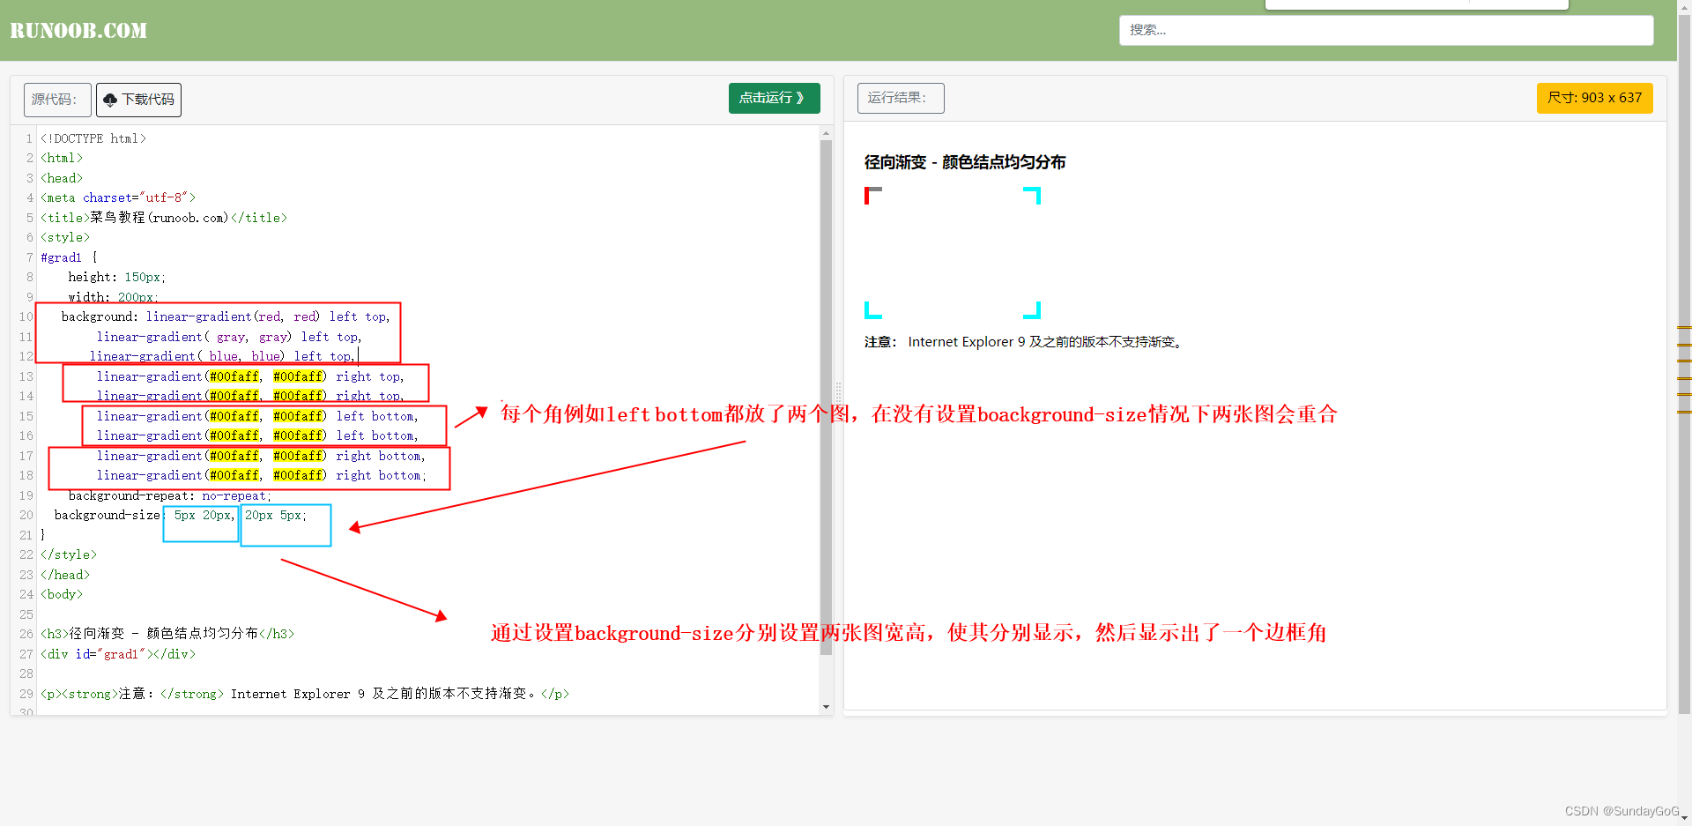
Task: Click the 尺寸 903 x 637 size badge
Action: pyautogui.click(x=1594, y=98)
